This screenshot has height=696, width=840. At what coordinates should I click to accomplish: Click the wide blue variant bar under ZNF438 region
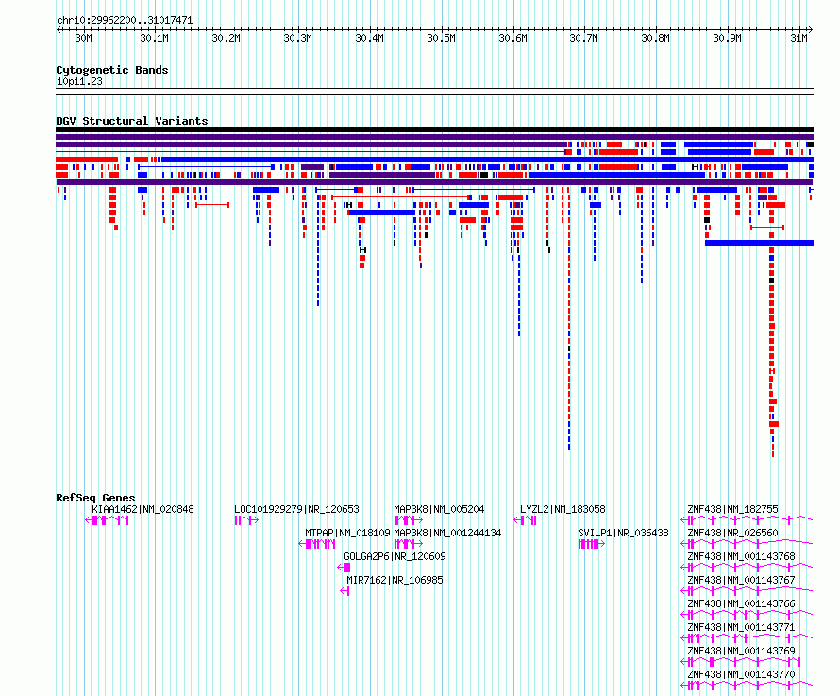[759, 243]
